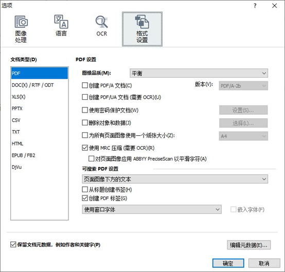
Task: Open the OCR magnifier icon
Action: 102,26
